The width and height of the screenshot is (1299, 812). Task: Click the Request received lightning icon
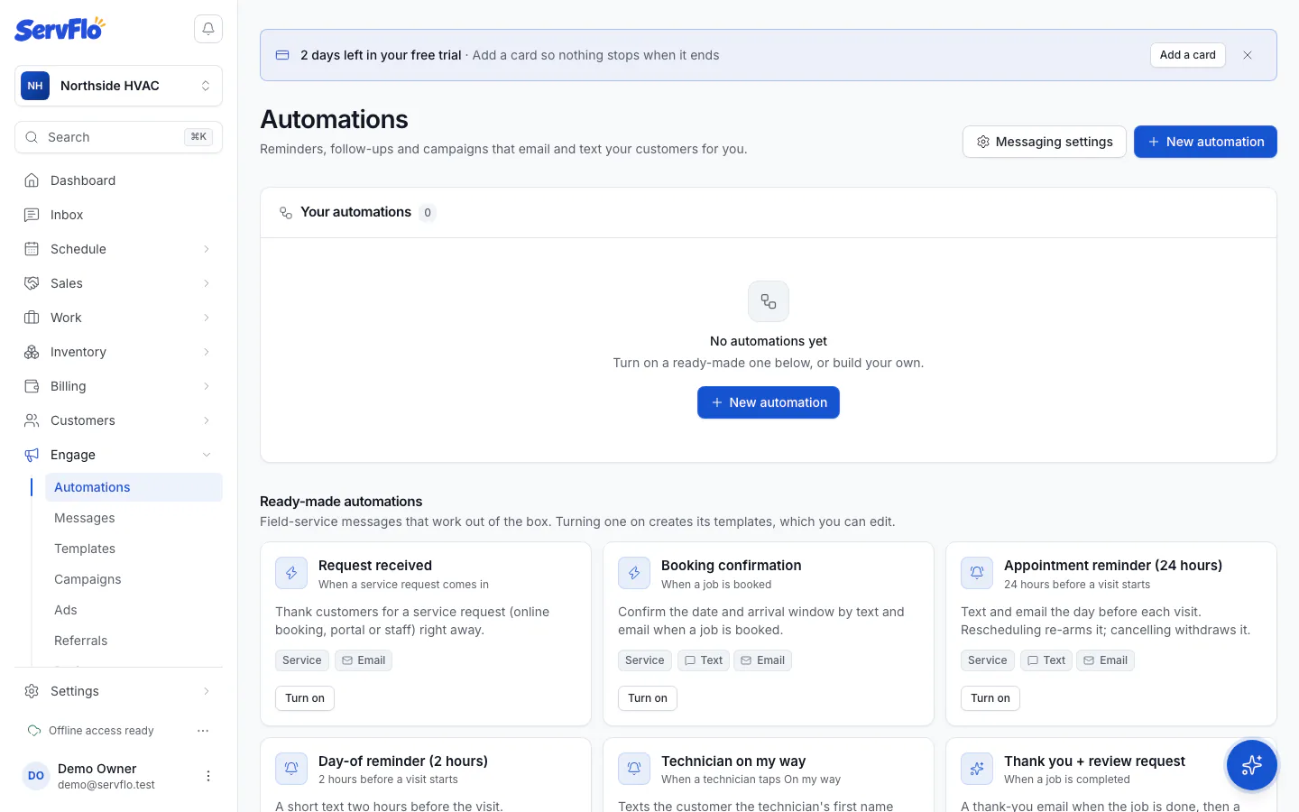point(291,573)
